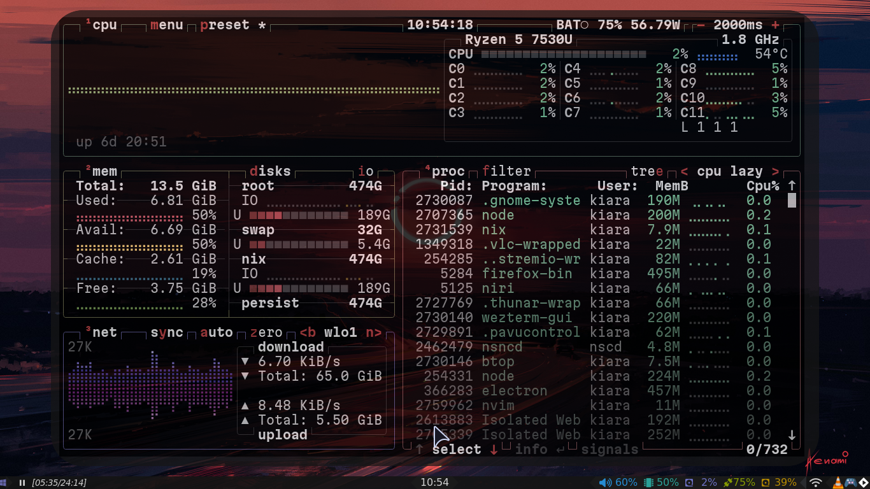Click the taskbar clock showing 10:54

pos(434,483)
